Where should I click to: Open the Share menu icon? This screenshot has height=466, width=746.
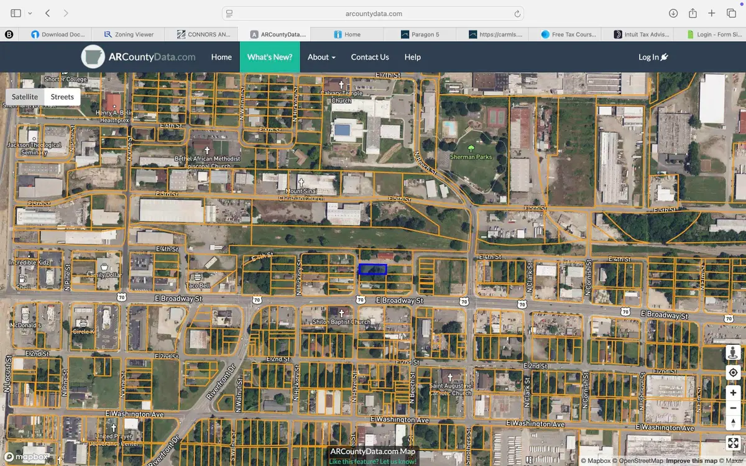pyautogui.click(x=693, y=13)
